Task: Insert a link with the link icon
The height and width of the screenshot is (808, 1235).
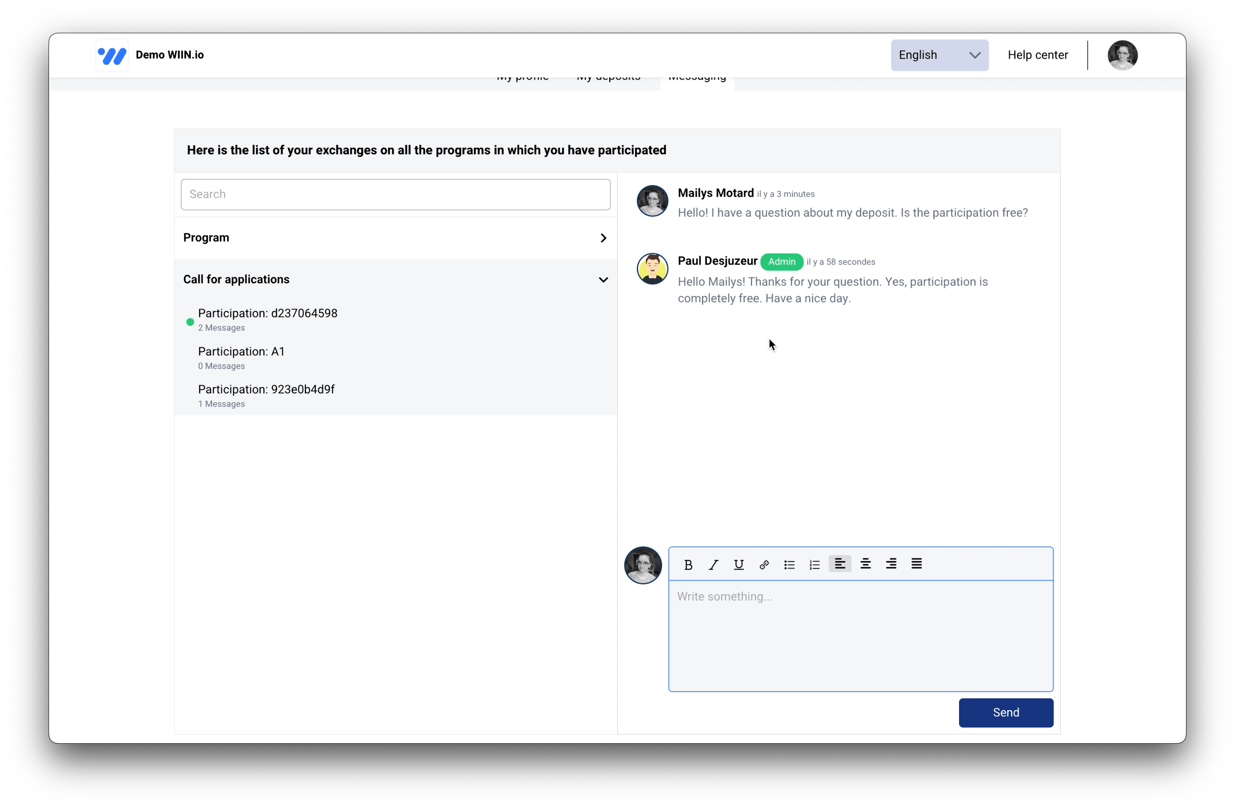Action: tap(764, 564)
